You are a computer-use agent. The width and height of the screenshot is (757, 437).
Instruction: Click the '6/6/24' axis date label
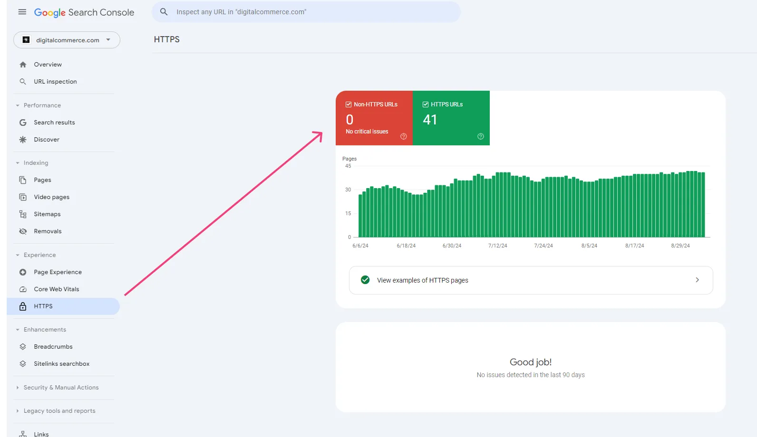click(360, 246)
